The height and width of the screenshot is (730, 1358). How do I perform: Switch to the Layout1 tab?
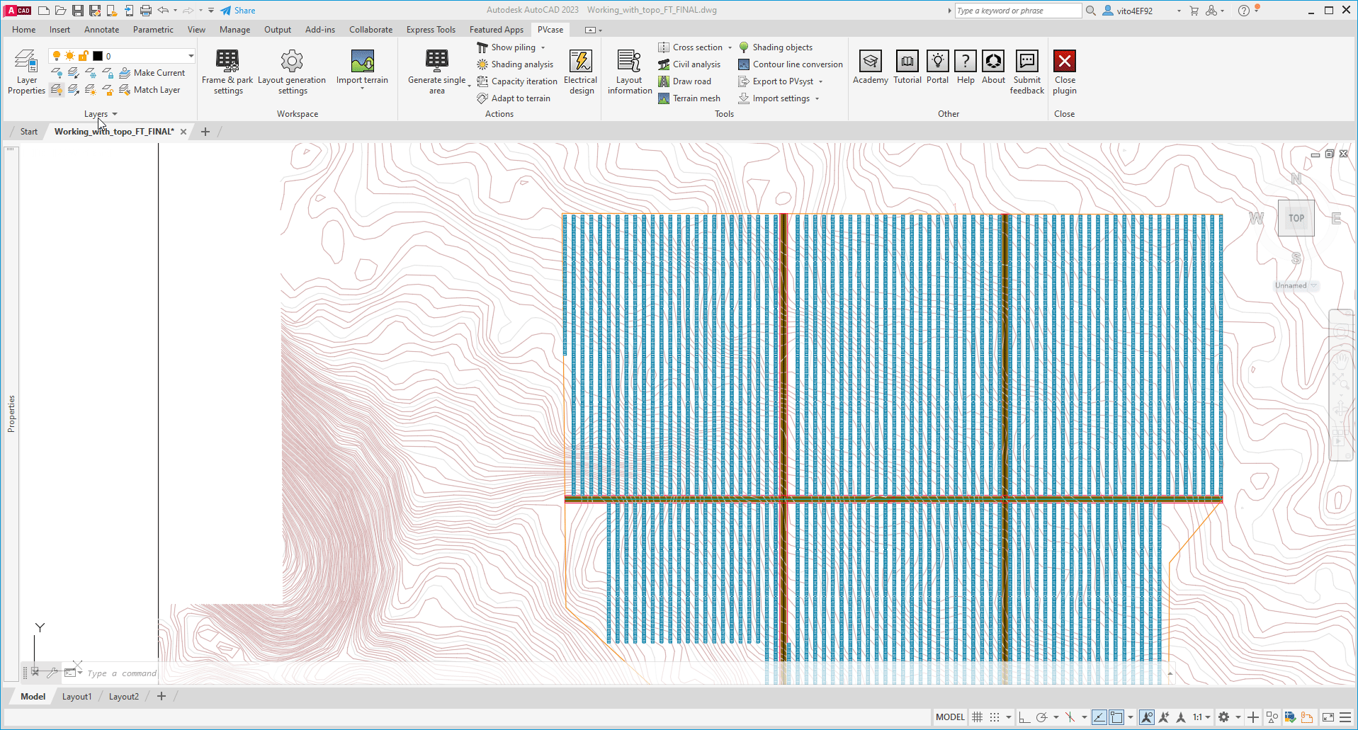(x=77, y=696)
